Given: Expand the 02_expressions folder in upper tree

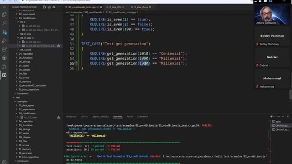Looking at the screenshot, I should [16, 14].
